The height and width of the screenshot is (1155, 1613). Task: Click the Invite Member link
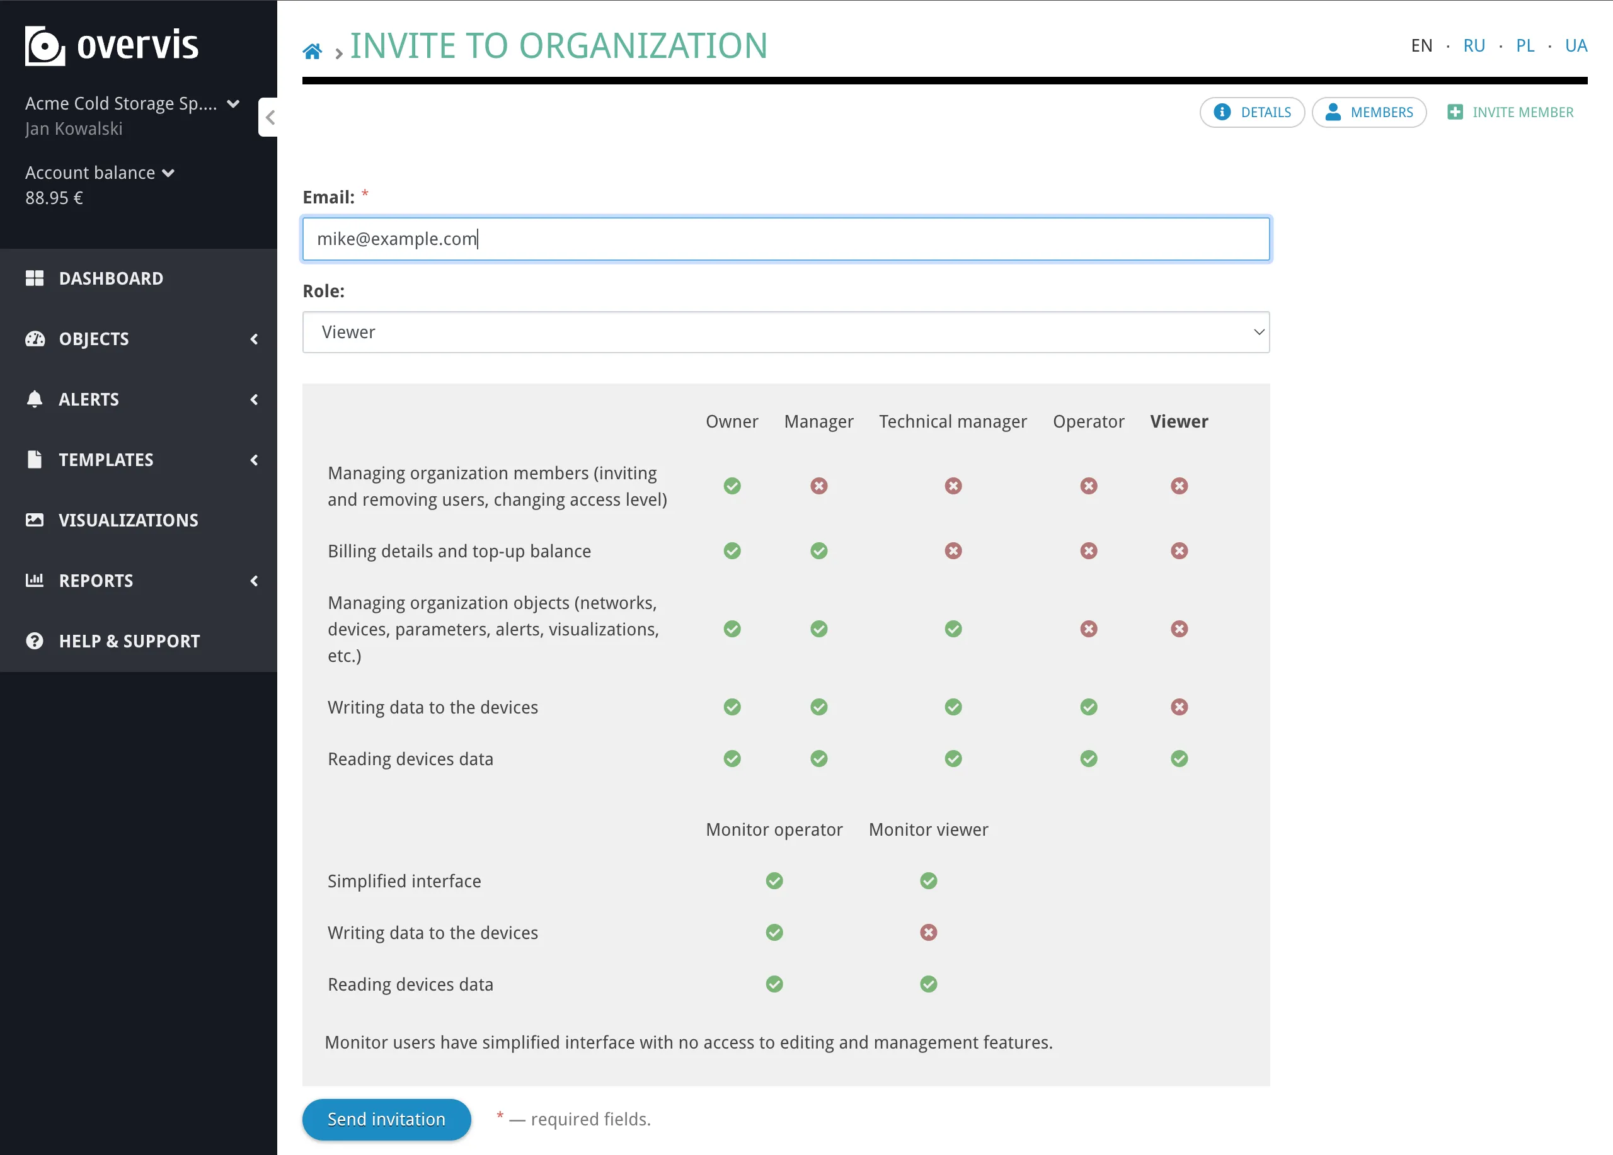[1510, 112]
